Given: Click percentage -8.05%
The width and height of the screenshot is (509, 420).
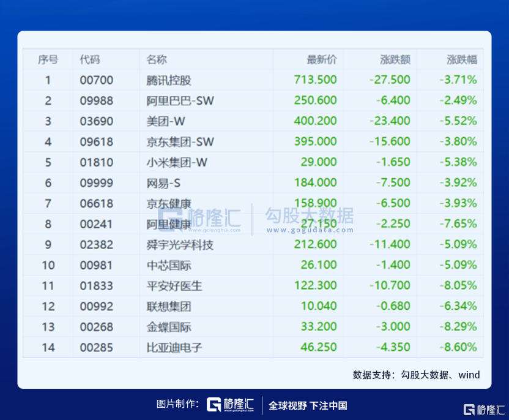Looking at the screenshot, I should 458,285.
